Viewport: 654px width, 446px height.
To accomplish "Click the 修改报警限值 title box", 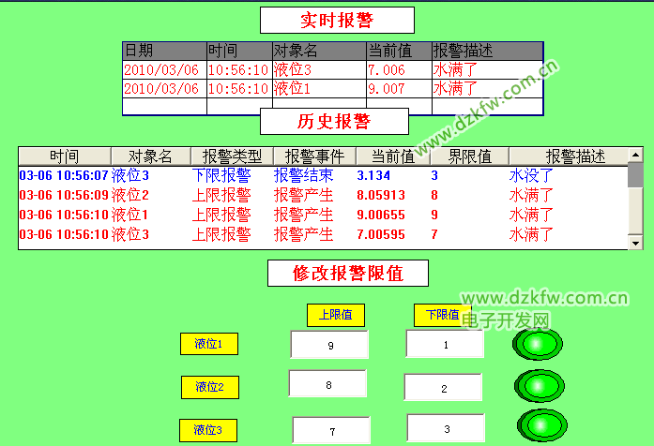I will [x=348, y=273].
